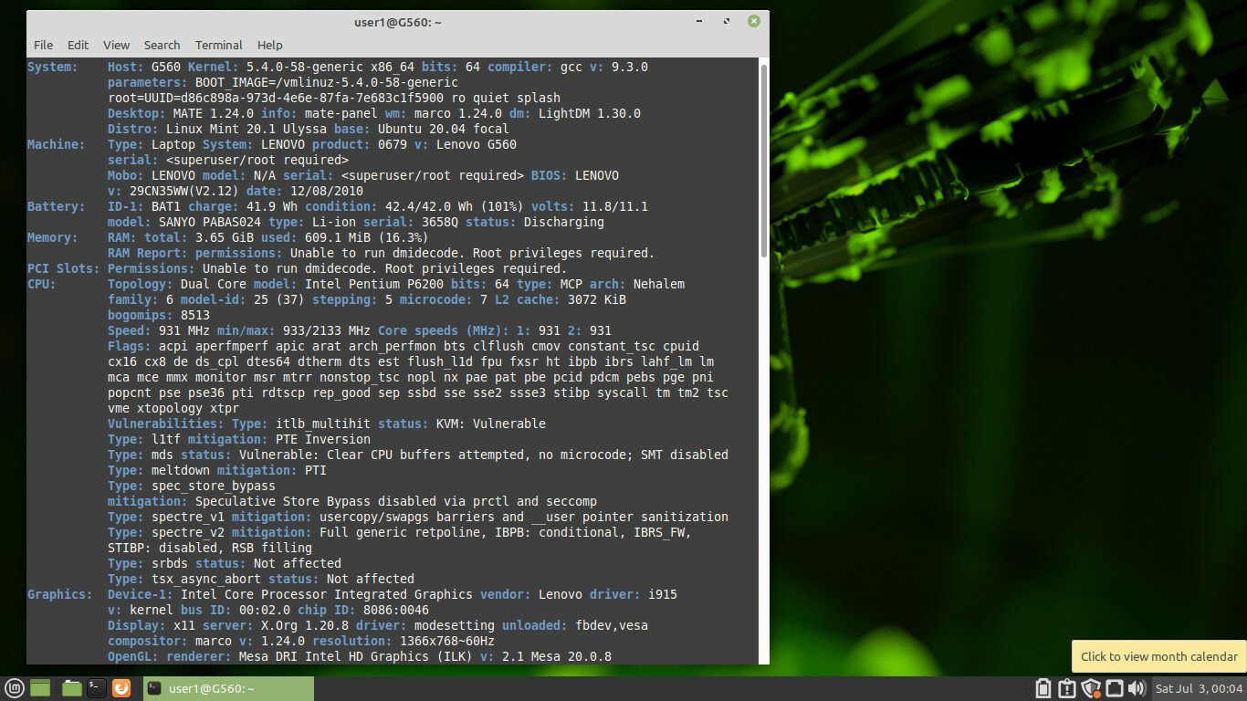The image size is (1247, 701).
Task: Open the Search menu
Action: [x=162, y=45]
